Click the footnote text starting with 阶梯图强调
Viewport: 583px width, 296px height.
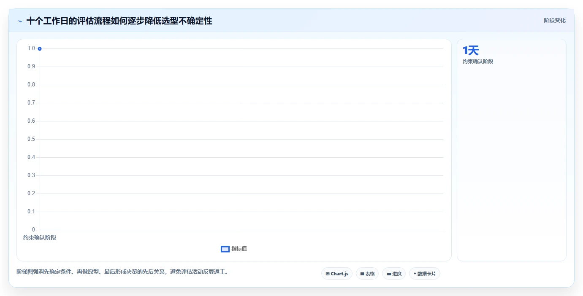point(122,272)
